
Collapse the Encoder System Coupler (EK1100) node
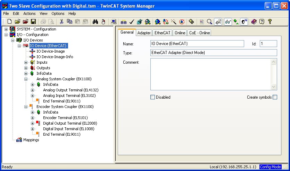[26, 107]
